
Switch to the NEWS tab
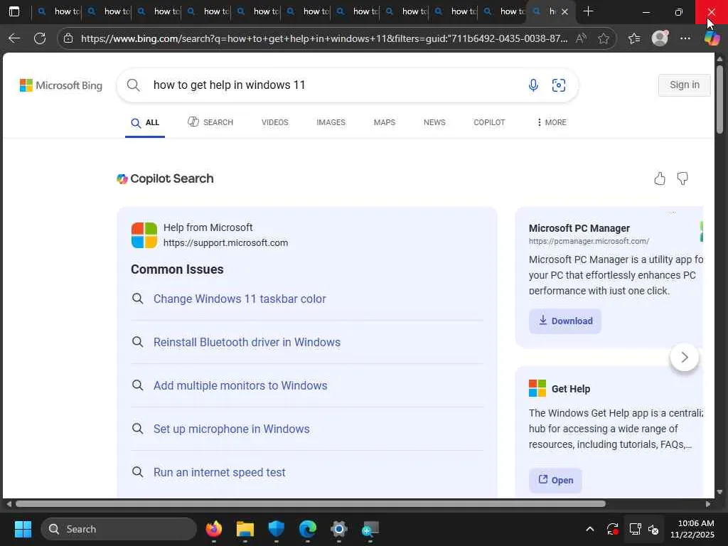434,122
